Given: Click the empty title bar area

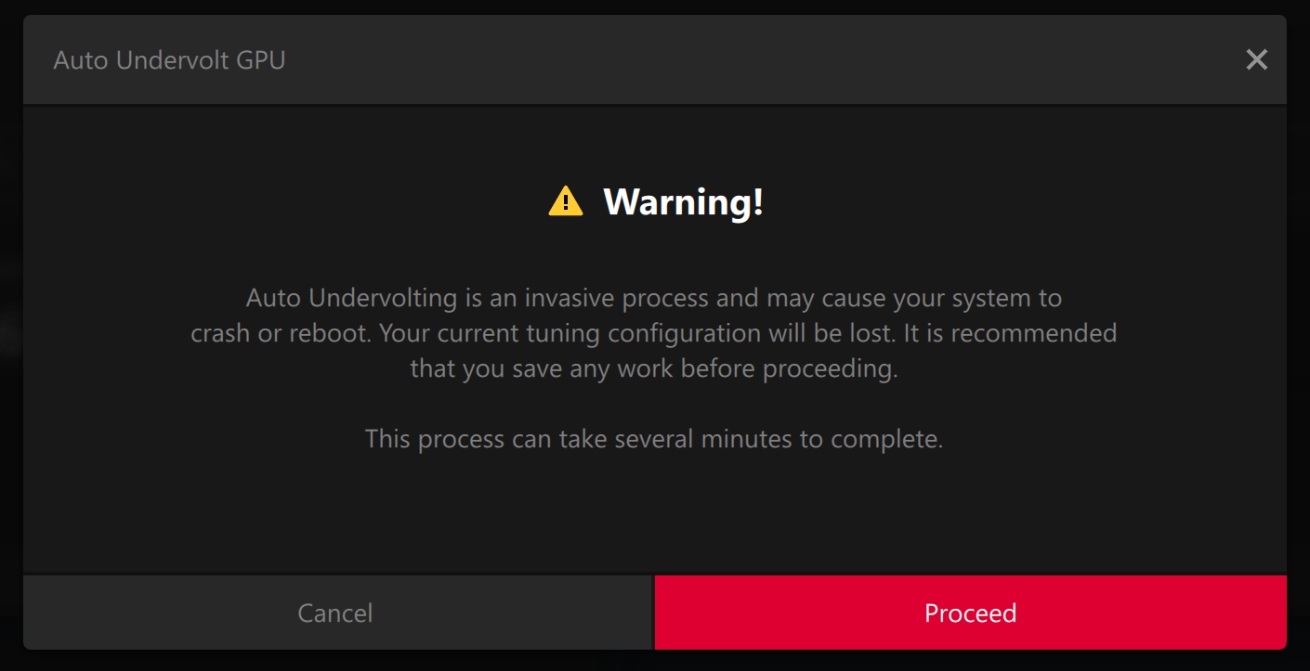Looking at the screenshot, I should 743,60.
